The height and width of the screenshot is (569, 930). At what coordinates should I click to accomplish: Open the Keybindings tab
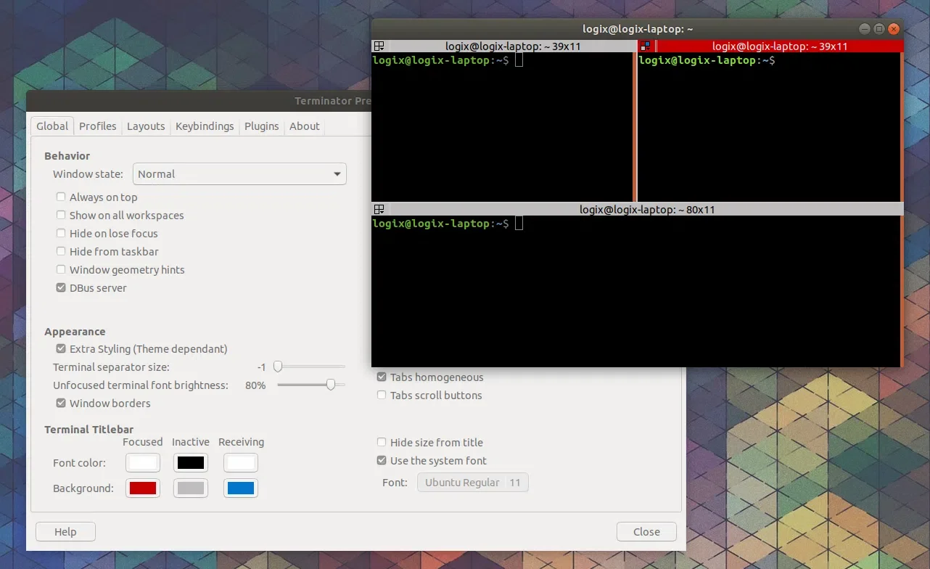pyautogui.click(x=205, y=126)
